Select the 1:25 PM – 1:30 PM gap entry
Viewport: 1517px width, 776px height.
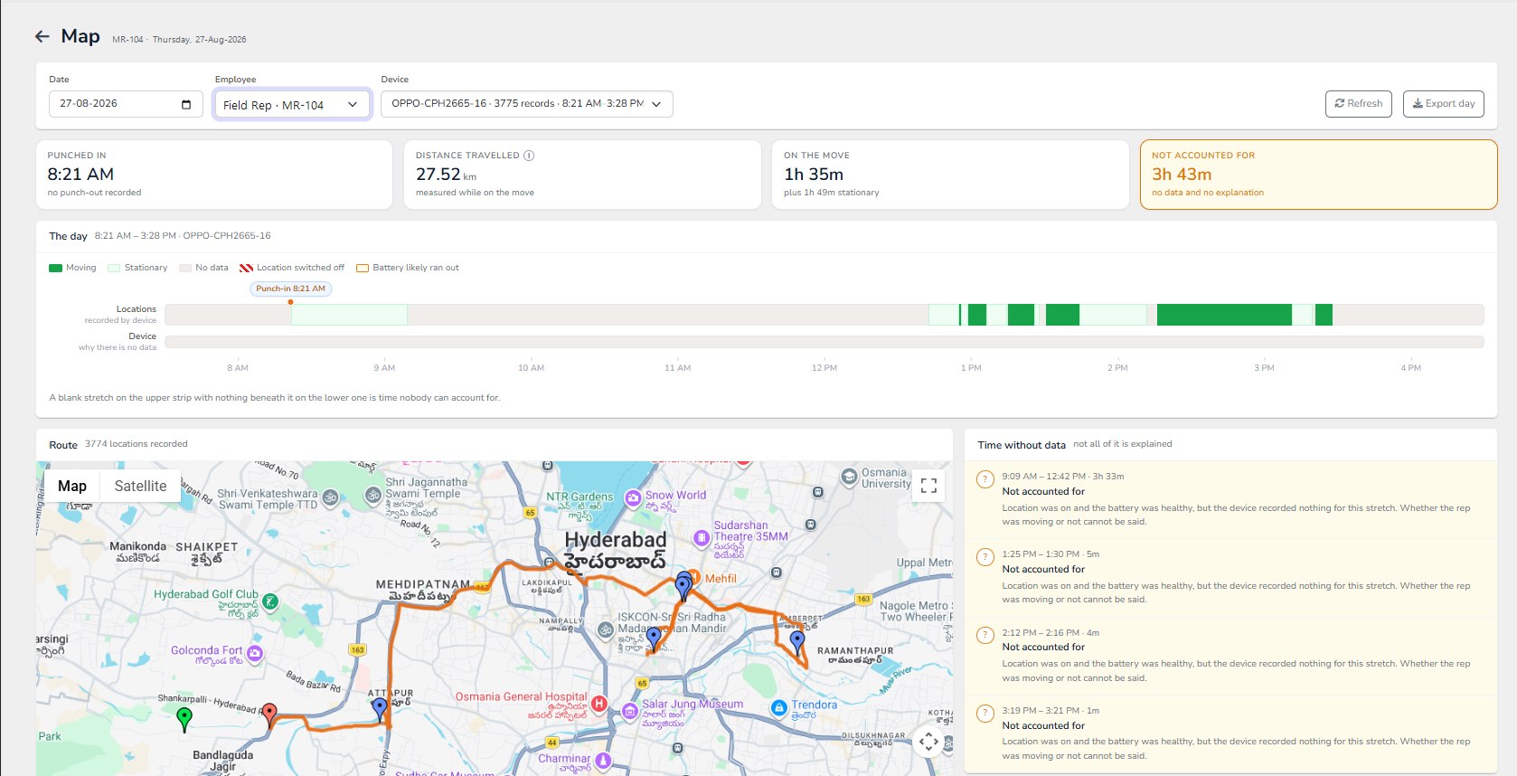point(1231,578)
